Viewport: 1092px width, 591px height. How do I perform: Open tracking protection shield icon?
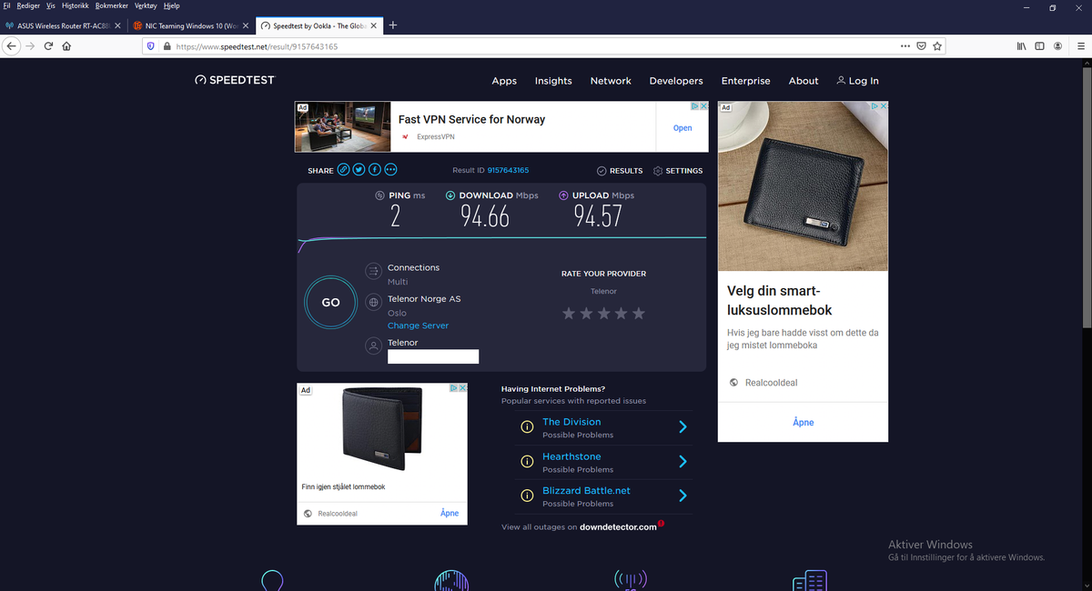point(151,46)
